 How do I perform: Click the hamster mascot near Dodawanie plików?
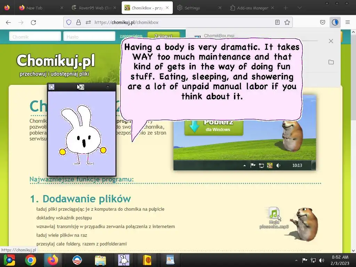pyautogui.click(x=305, y=224)
